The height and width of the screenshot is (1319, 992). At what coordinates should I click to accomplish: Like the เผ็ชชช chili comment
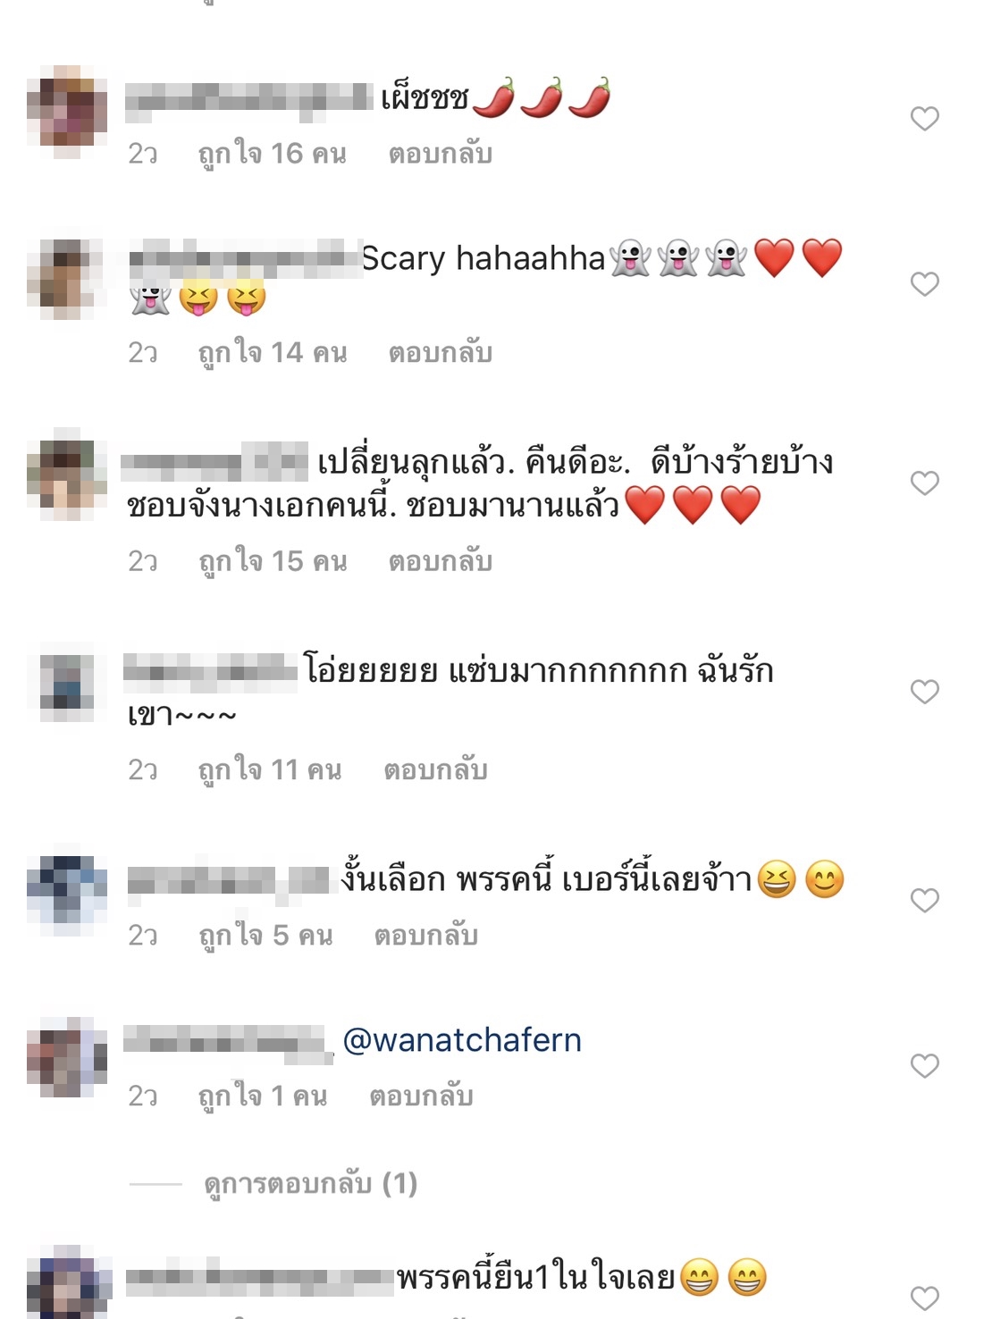[x=924, y=119]
